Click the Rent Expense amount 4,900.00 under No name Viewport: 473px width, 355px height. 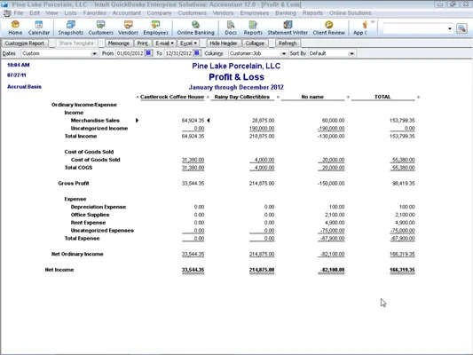[335, 223]
